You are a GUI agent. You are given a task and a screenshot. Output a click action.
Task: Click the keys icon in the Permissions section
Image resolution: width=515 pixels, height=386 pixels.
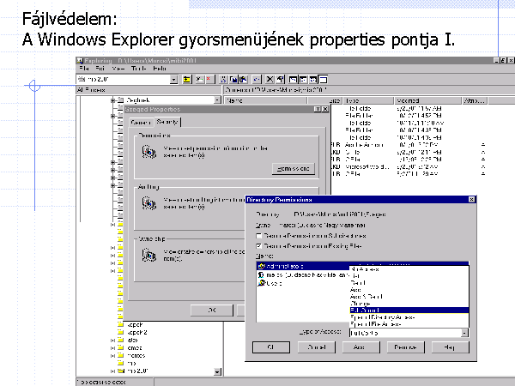(148, 152)
